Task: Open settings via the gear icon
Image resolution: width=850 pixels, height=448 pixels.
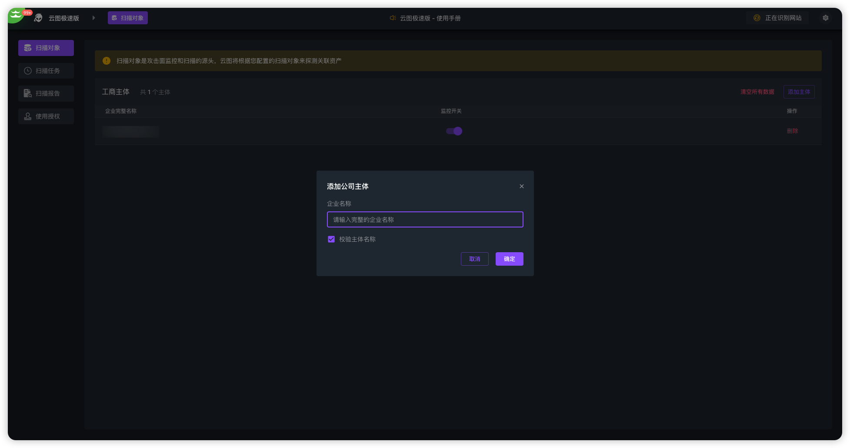Action: point(825,18)
